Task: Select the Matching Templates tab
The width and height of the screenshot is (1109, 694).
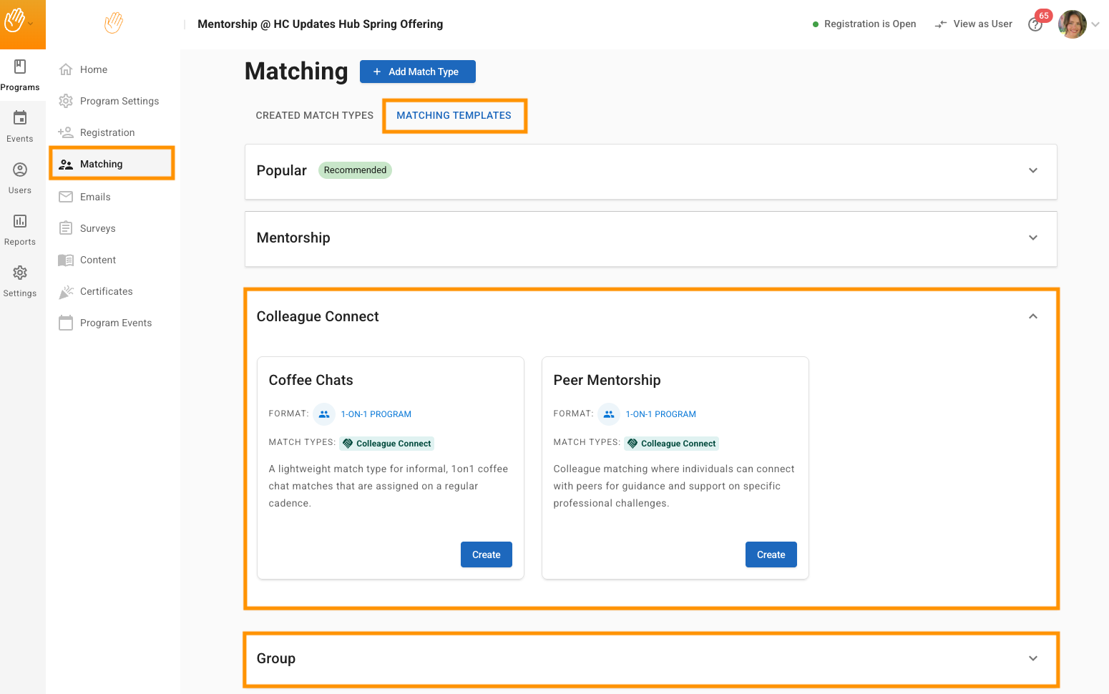Action: click(454, 115)
